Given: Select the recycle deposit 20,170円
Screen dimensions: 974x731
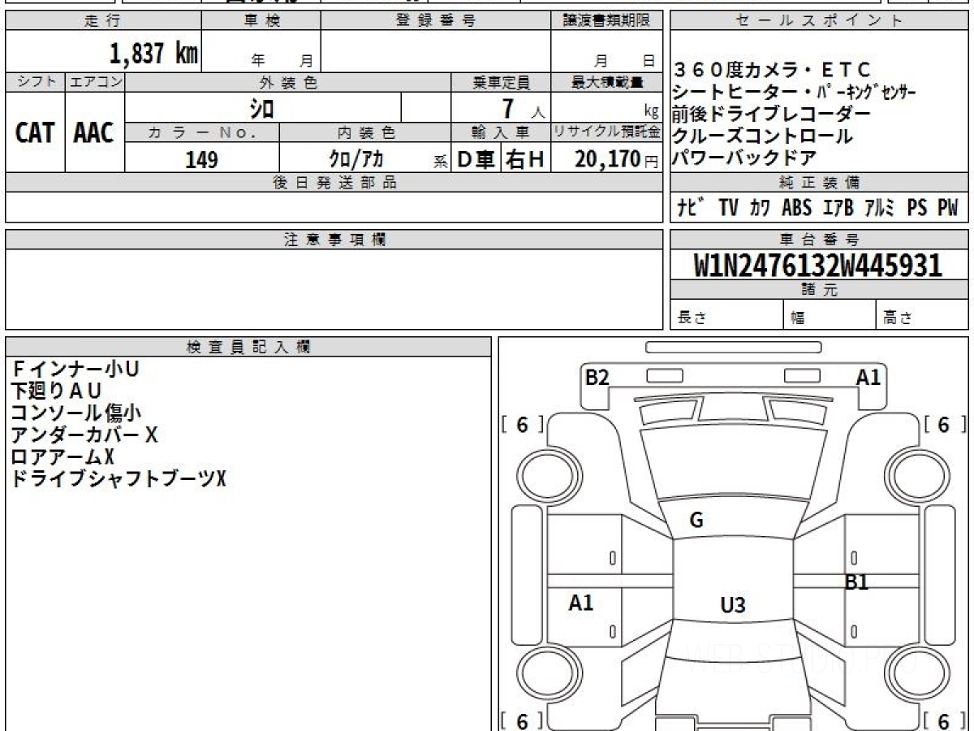Looking at the screenshot, I should coord(617,159).
